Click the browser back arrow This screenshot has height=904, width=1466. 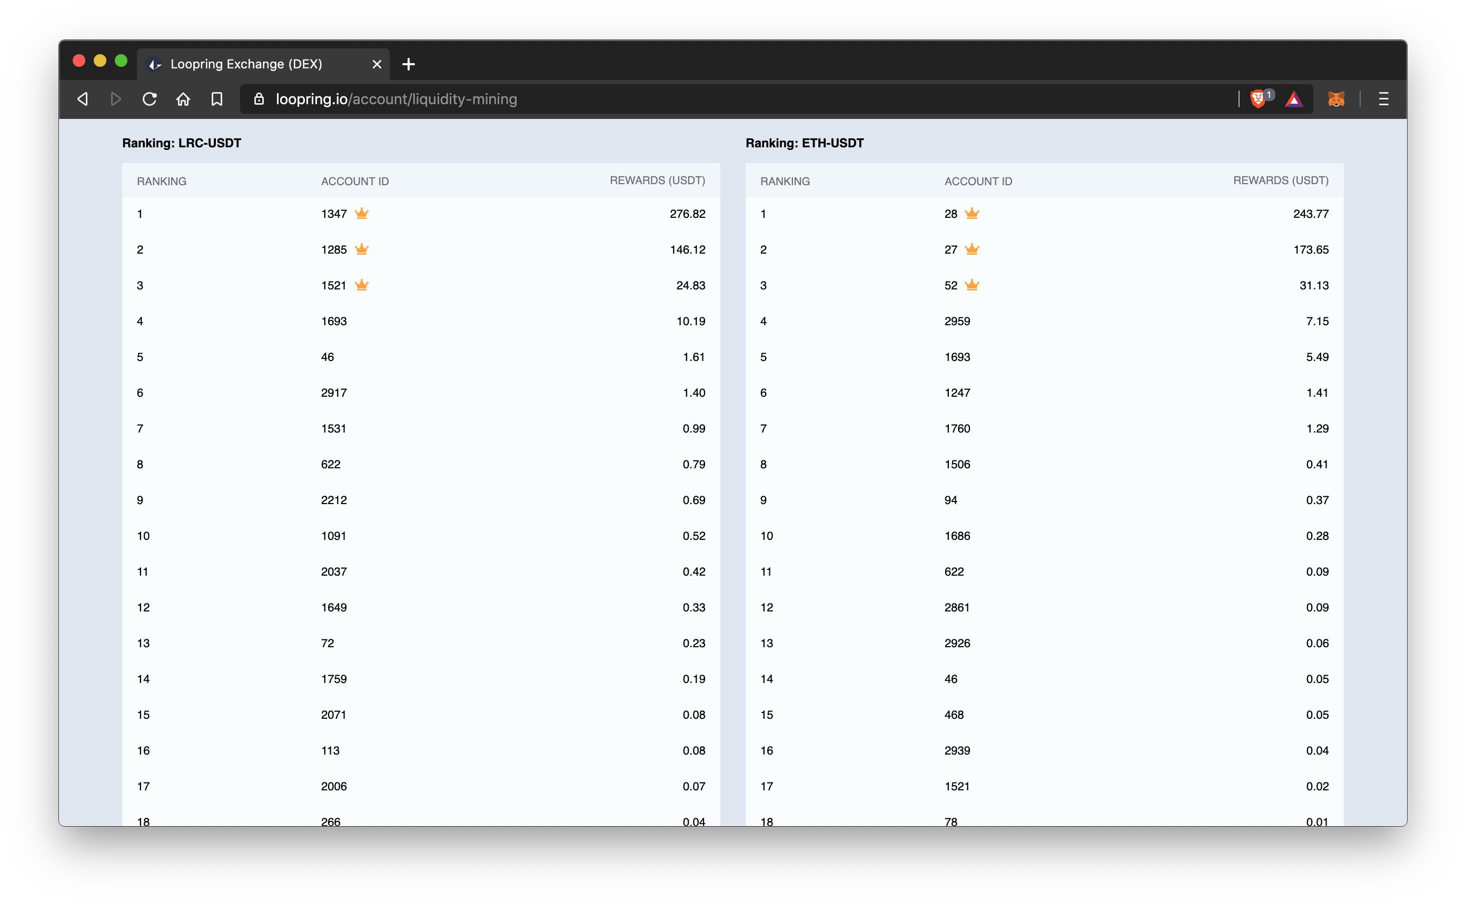[83, 99]
